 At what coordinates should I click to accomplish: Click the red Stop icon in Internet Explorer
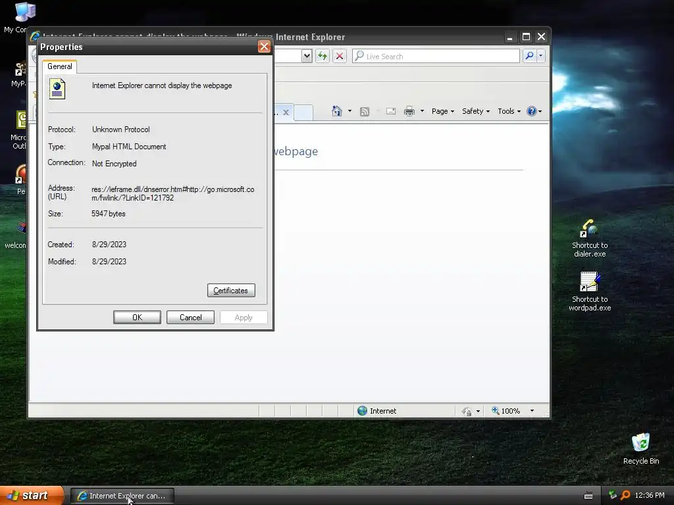340,56
